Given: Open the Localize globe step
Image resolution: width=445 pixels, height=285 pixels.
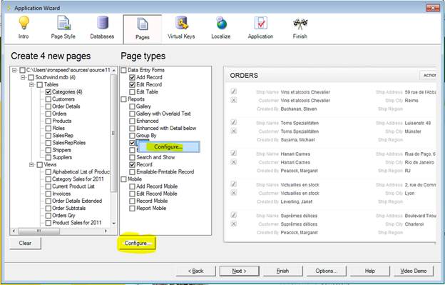Looking at the screenshot, I should click(221, 27).
